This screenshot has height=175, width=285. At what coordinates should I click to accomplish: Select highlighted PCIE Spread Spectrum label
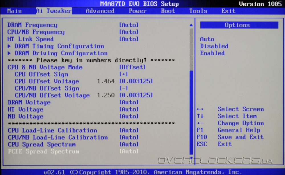click(x=43, y=151)
